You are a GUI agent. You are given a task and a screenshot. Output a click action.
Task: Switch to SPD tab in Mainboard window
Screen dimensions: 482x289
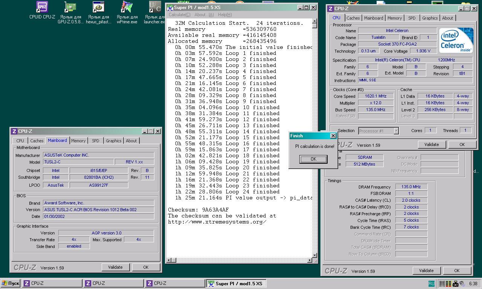[96, 141]
